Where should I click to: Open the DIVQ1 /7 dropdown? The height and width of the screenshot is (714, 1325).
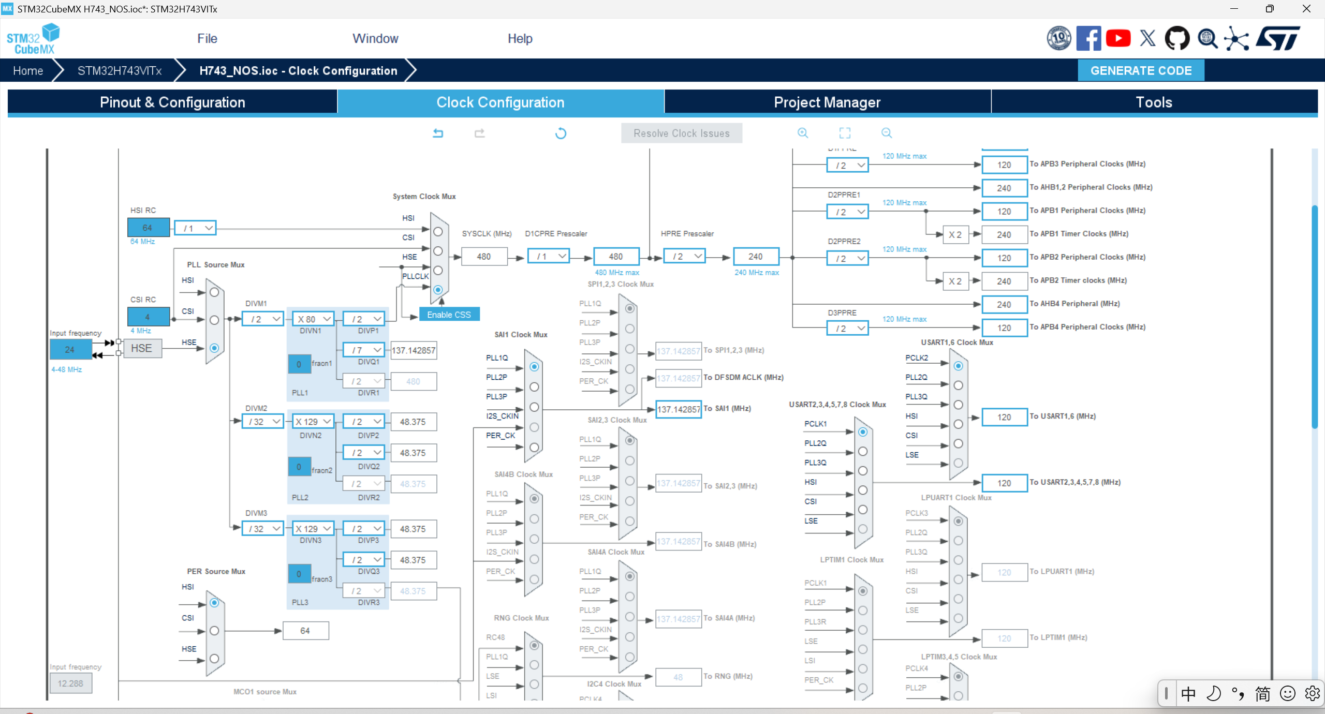click(x=364, y=350)
